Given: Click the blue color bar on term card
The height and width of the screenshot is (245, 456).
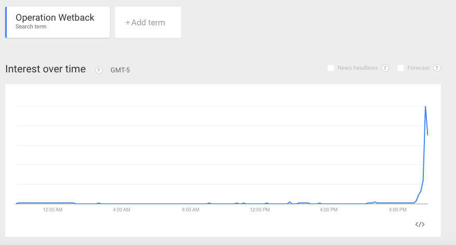Looking at the screenshot, I should click(x=6, y=22).
